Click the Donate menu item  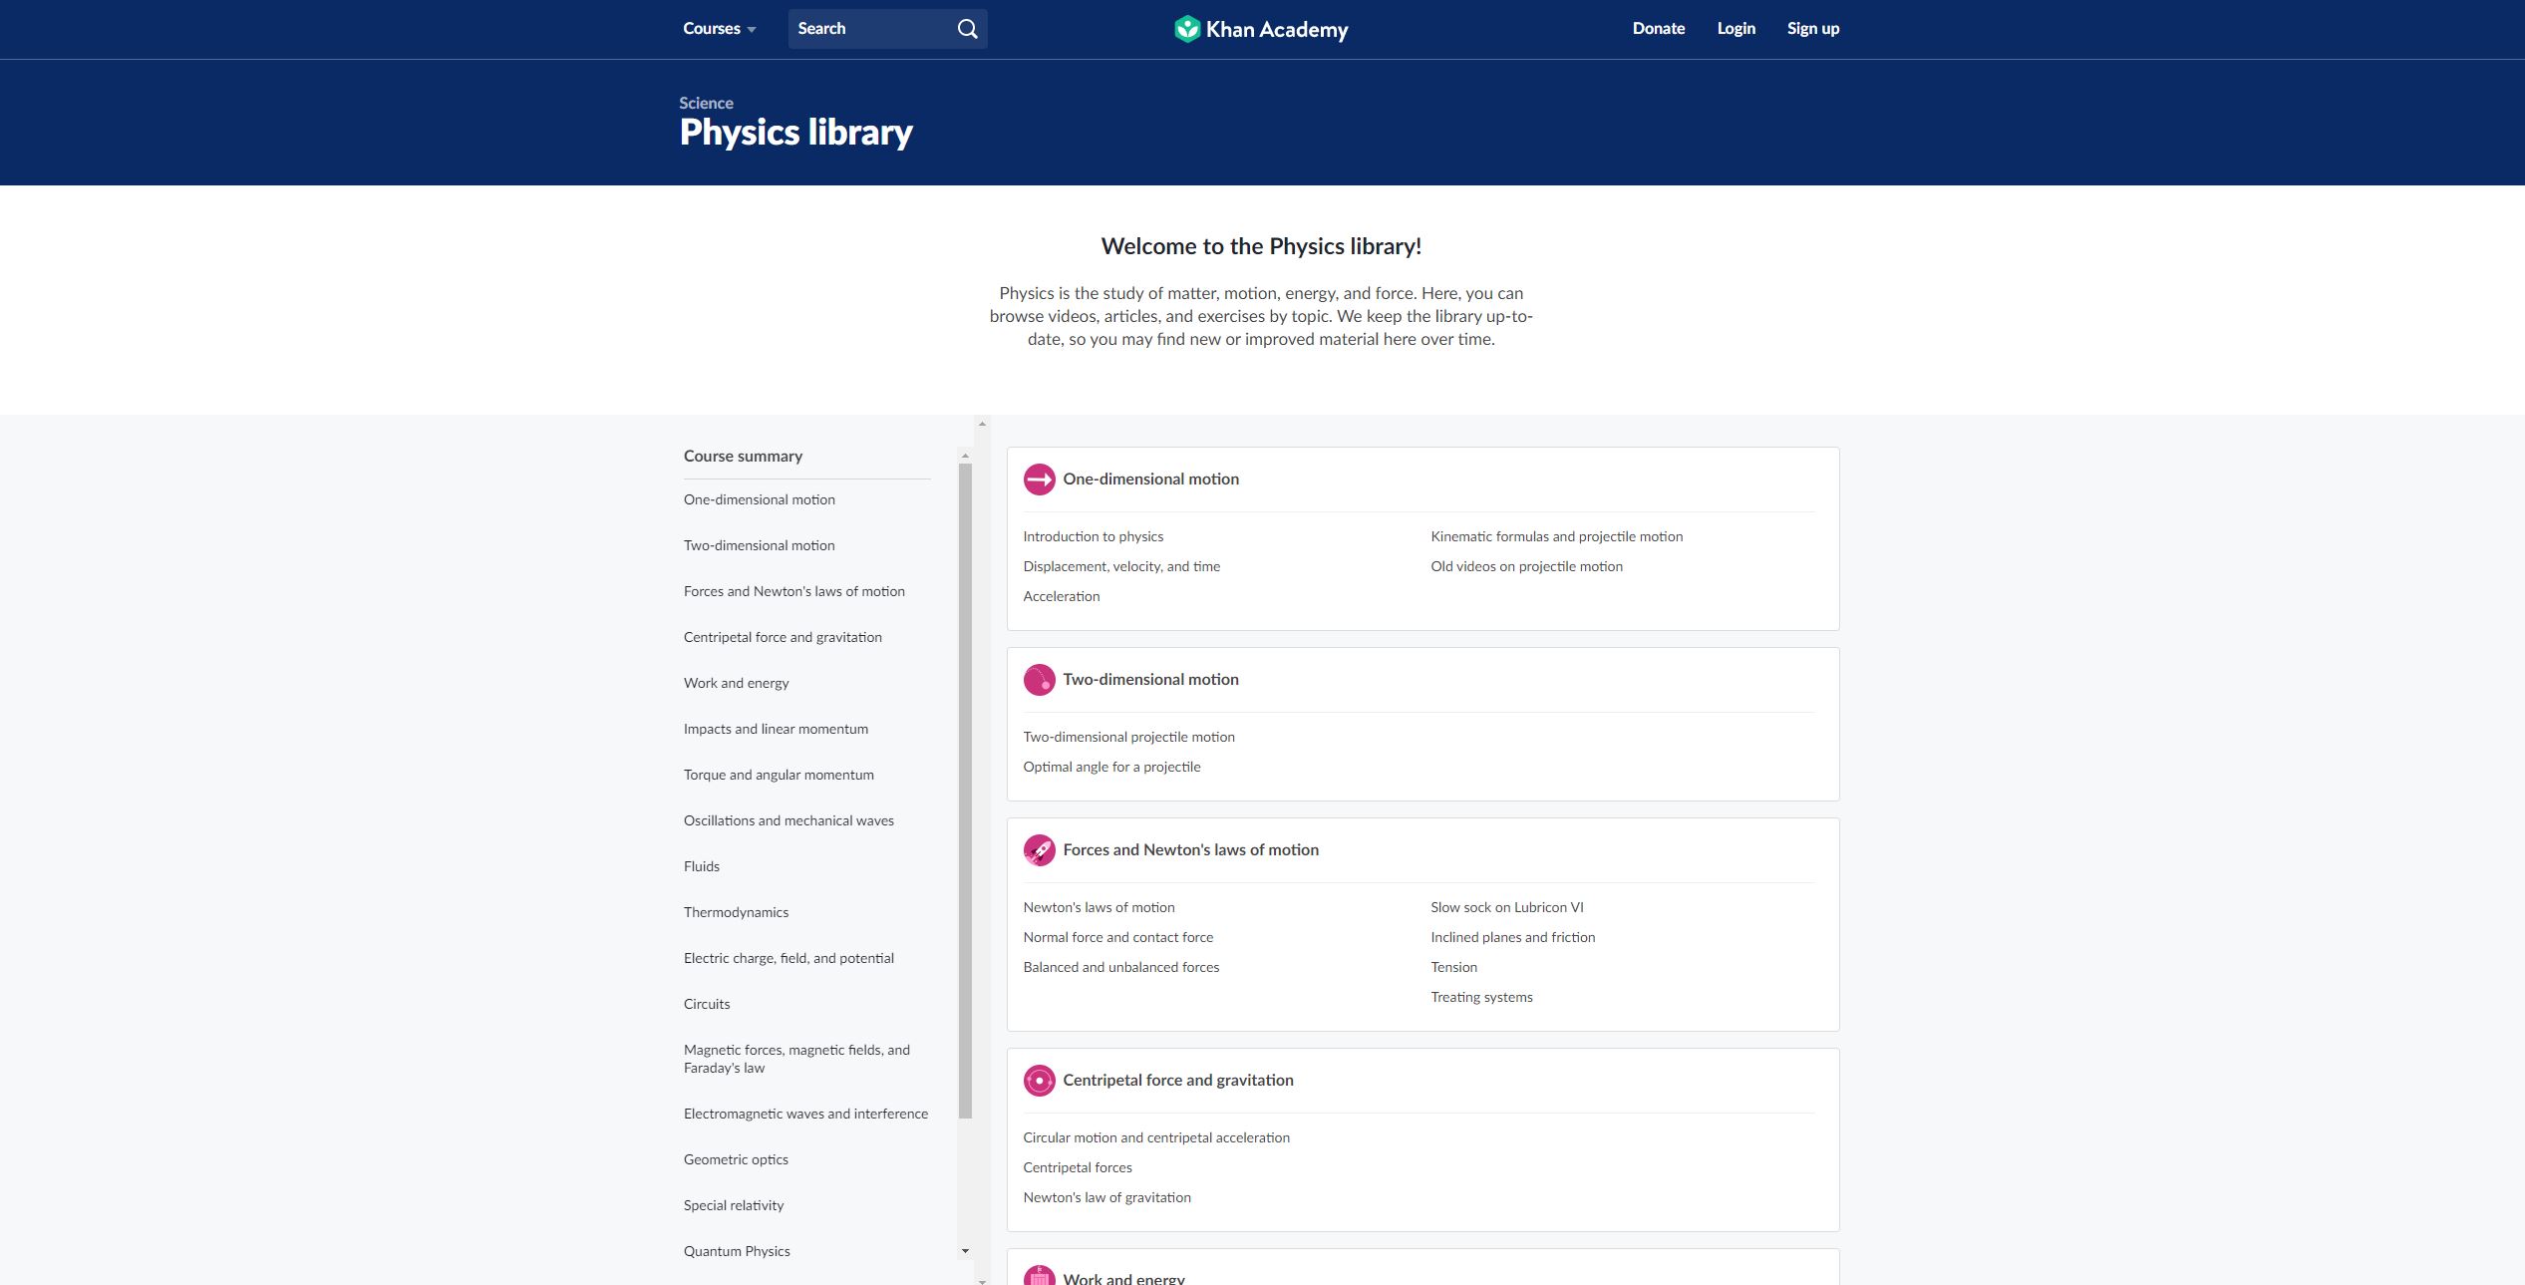(1657, 28)
